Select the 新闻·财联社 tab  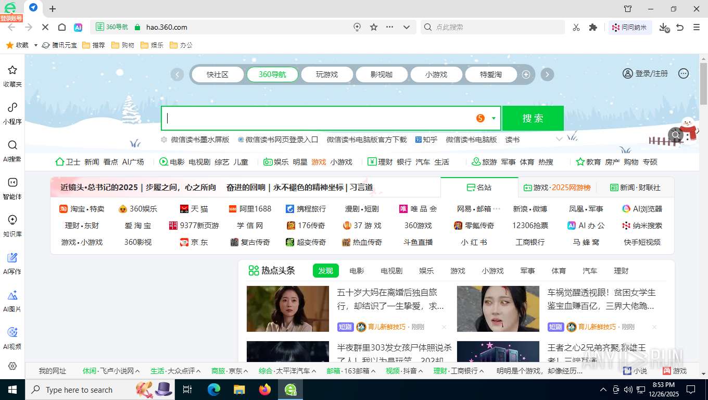635,187
